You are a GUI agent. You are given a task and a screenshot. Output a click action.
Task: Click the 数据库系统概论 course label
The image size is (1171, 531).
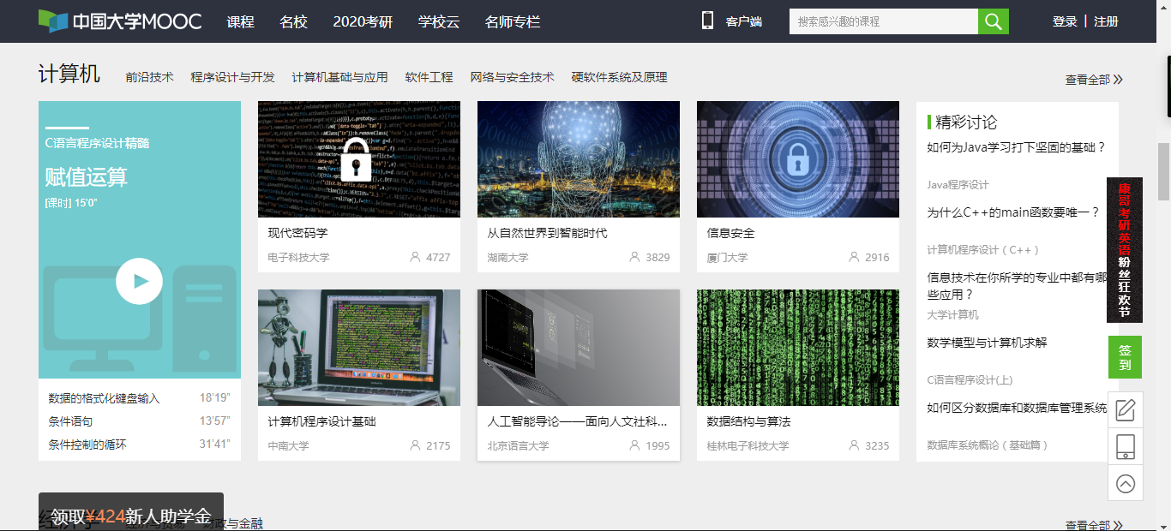(x=988, y=445)
